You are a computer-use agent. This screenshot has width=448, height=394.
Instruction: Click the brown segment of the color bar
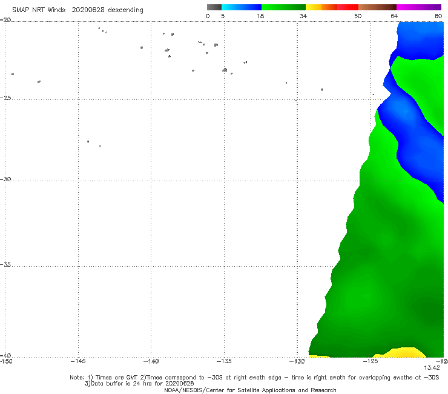pyautogui.click(x=377, y=7)
